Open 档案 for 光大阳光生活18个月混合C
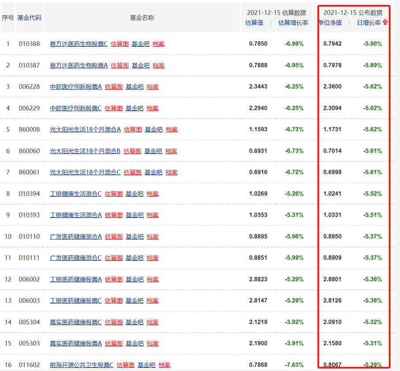This screenshot has width=400, height=371. click(x=172, y=172)
